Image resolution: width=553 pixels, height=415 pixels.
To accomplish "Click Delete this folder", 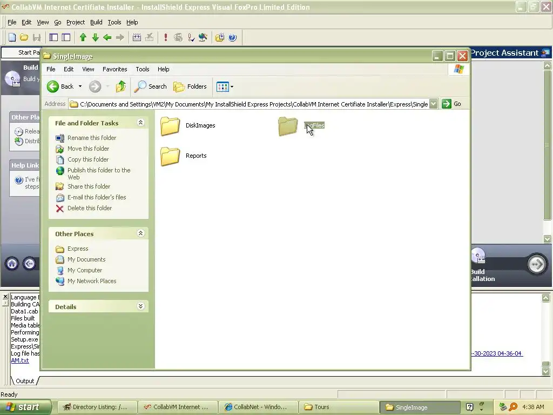I will pos(90,208).
